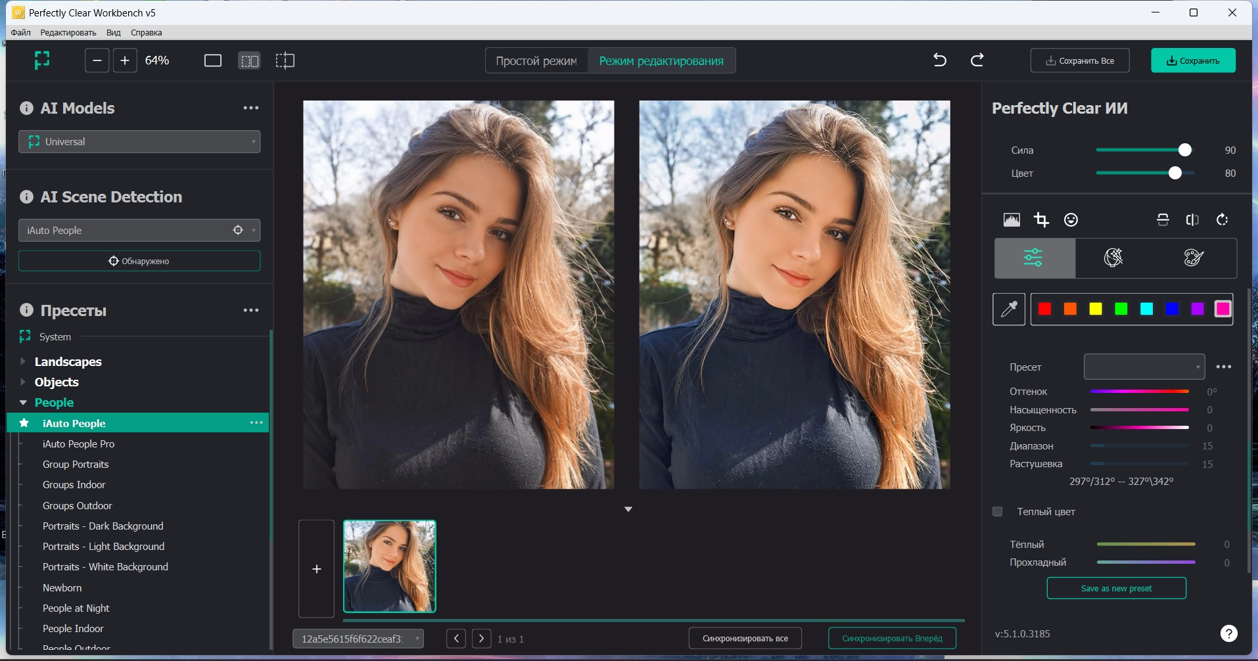The height and width of the screenshot is (661, 1258).
Task: Go to previous image arrow
Action: pyautogui.click(x=456, y=639)
